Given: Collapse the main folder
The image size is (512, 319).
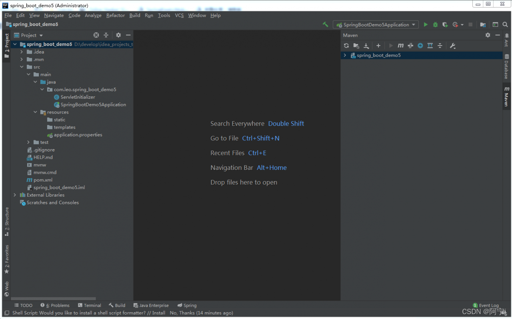Looking at the screenshot, I should (29, 75).
